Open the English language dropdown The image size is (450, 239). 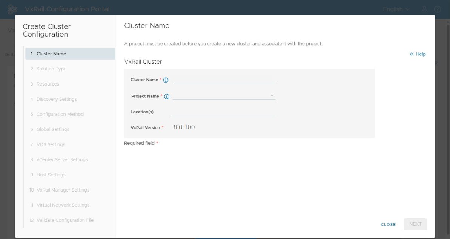[396, 9]
